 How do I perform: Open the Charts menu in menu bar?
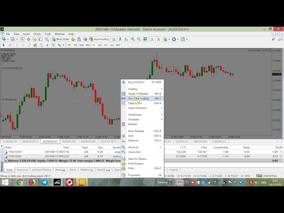click(x=37, y=34)
